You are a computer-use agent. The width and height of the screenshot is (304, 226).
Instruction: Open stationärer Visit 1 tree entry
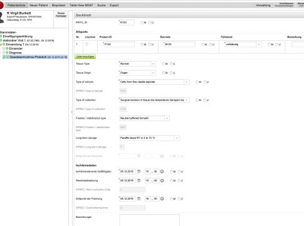(28, 40)
